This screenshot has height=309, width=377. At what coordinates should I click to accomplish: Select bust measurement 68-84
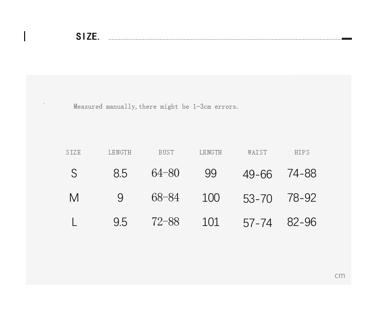coord(165,197)
